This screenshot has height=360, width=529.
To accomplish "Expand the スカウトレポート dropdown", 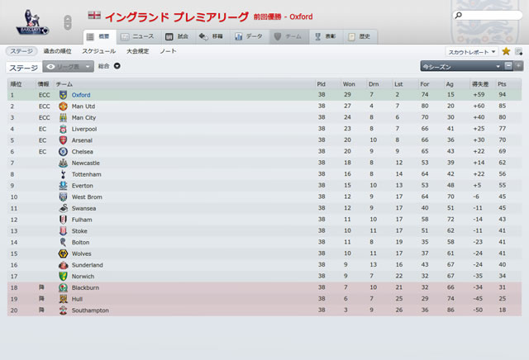I will [x=471, y=52].
